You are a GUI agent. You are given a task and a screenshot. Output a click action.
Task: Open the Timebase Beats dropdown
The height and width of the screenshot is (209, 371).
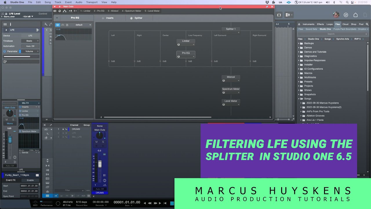click(x=30, y=41)
